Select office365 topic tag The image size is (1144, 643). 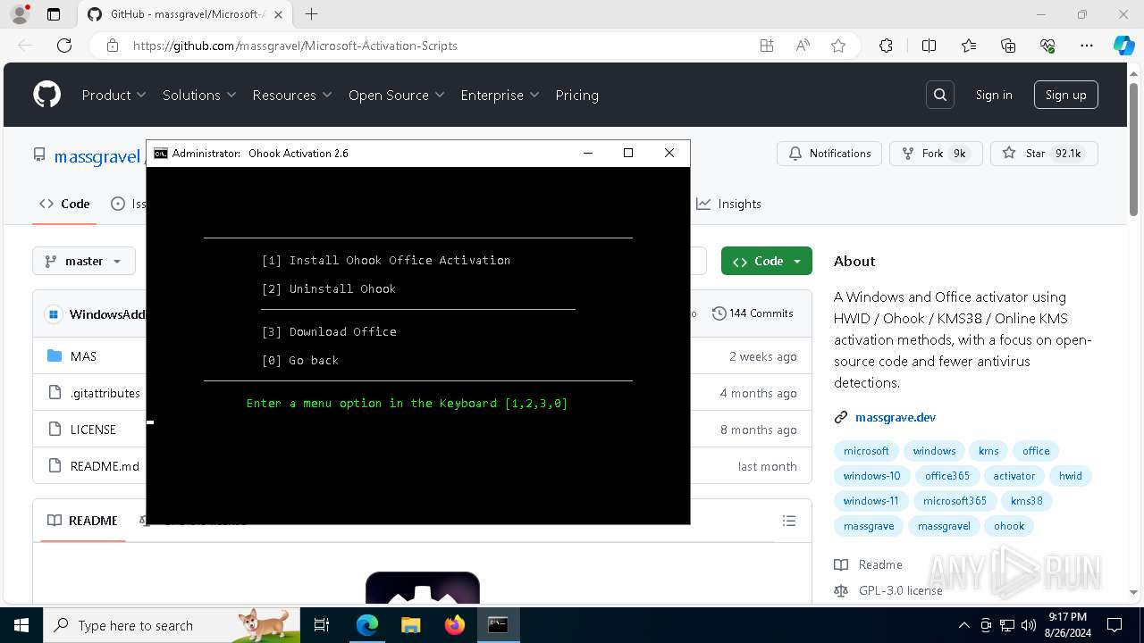[x=947, y=476]
